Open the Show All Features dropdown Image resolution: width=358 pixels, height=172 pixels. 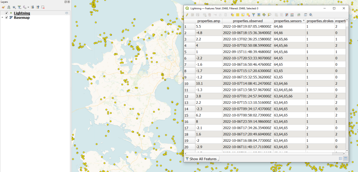pos(202,159)
